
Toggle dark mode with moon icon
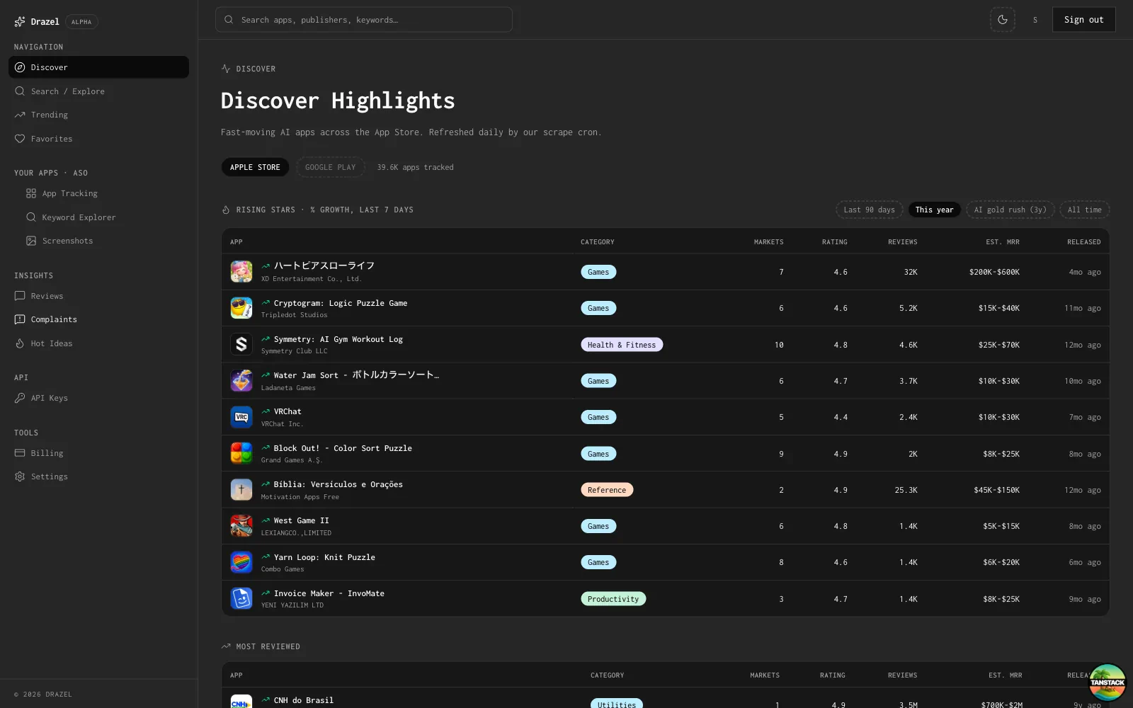(1002, 20)
